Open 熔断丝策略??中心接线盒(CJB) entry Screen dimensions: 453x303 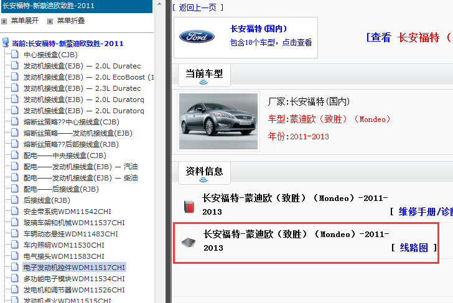72,122
